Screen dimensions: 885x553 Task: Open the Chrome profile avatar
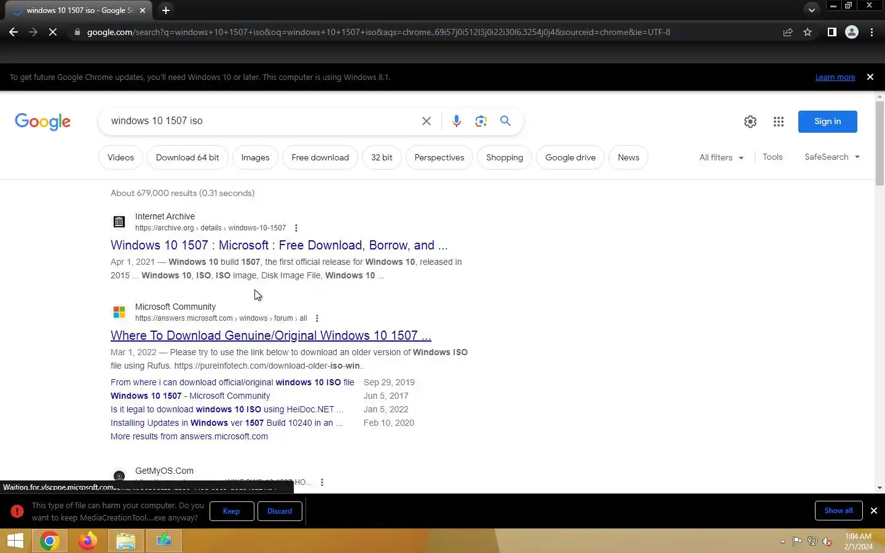pyautogui.click(x=852, y=32)
